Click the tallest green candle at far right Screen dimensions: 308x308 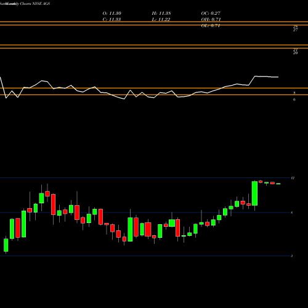pyautogui.click(x=254, y=193)
